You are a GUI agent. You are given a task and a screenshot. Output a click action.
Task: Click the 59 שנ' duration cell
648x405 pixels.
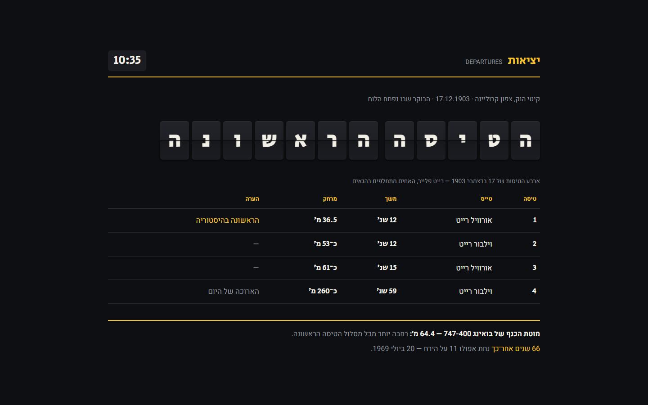click(387, 291)
